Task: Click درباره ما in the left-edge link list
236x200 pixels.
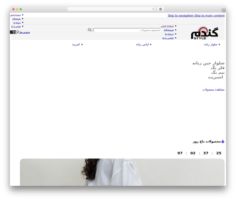Action: [17, 23]
